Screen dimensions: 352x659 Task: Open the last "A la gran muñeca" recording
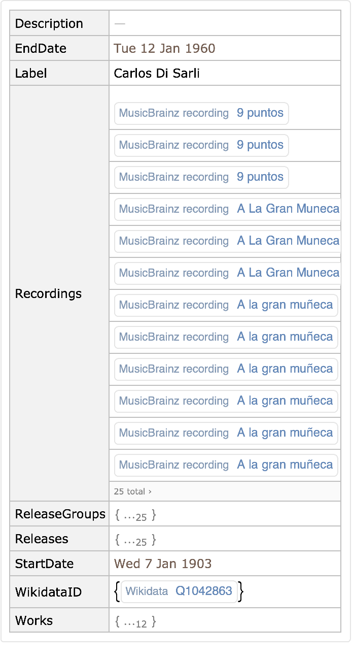(226, 465)
